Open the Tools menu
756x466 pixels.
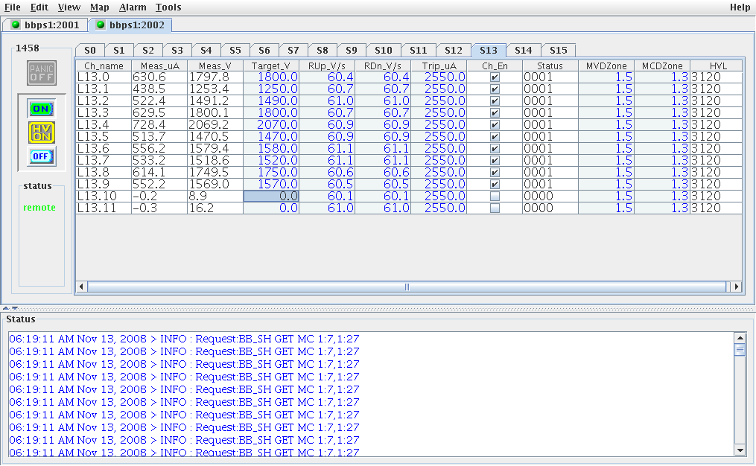[x=168, y=7]
